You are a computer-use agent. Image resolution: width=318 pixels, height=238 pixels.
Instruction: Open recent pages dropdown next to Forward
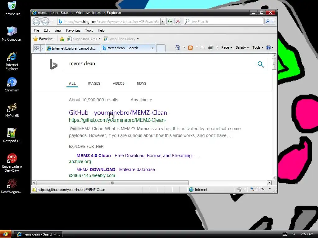[x=52, y=21]
